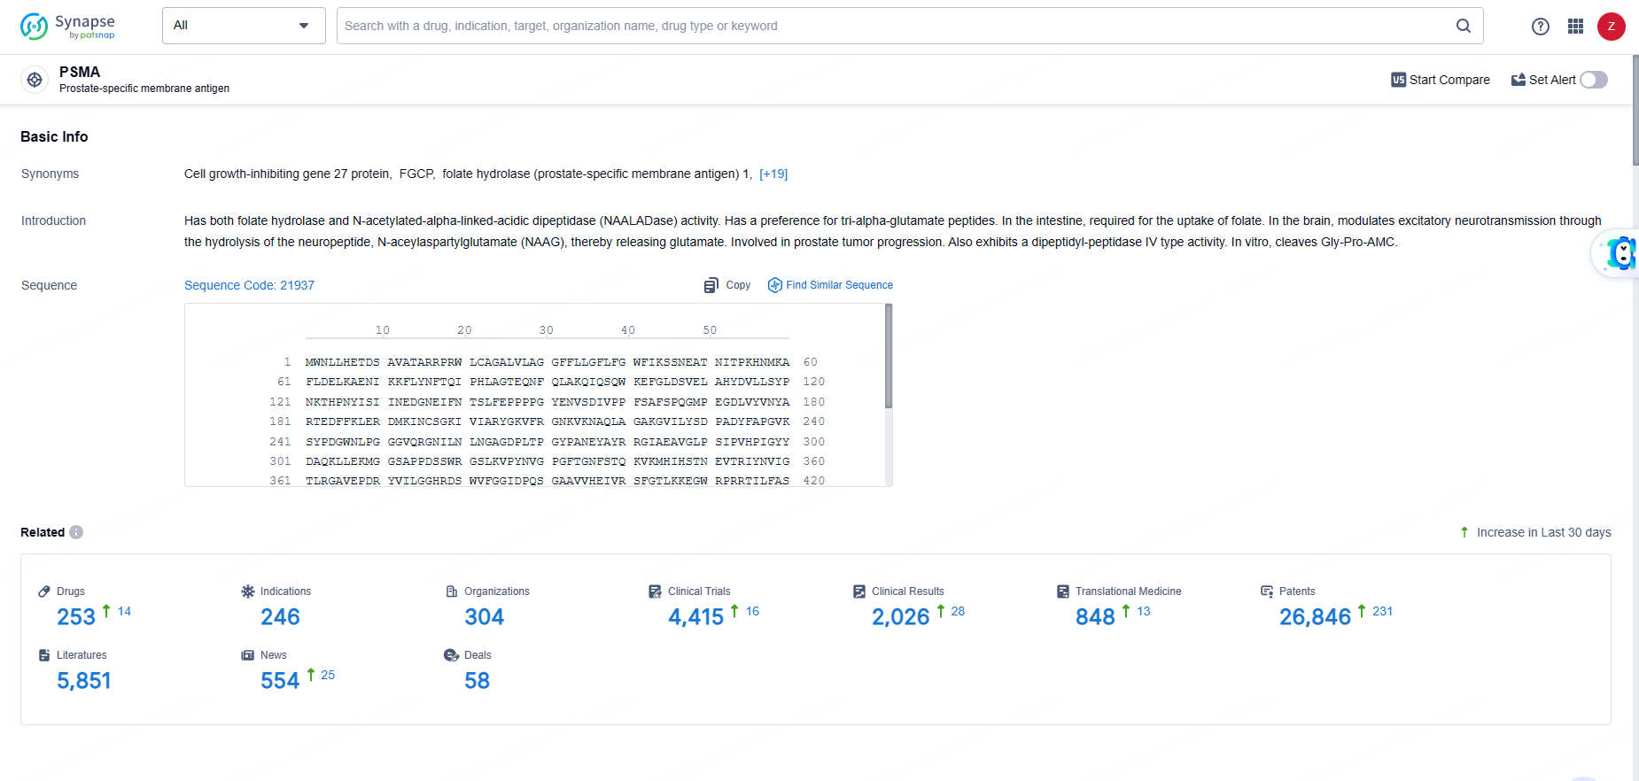Copy the protein sequence
Screen dimensions: 1639x781
click(x=727, y=285)
